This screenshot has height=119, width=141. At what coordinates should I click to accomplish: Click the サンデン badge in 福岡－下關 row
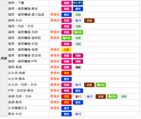coord(78,3)
